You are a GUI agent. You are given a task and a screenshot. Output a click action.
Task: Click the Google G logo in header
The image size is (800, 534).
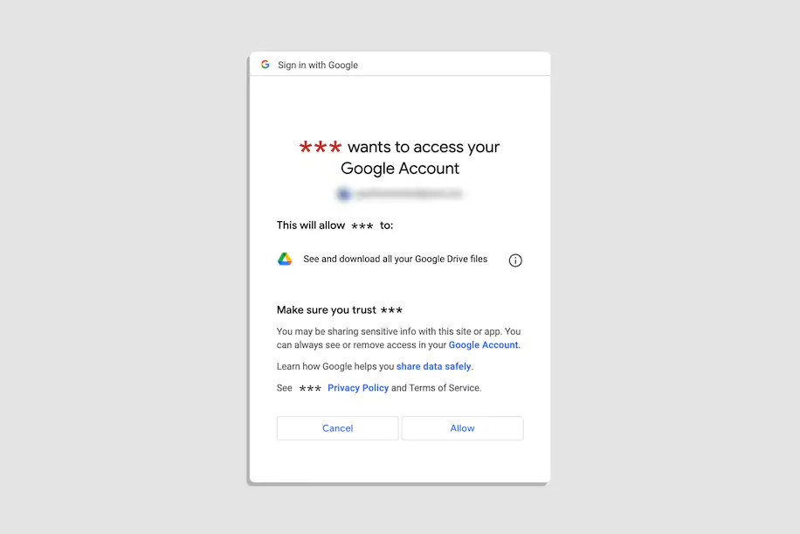click(x=266, y=65)
